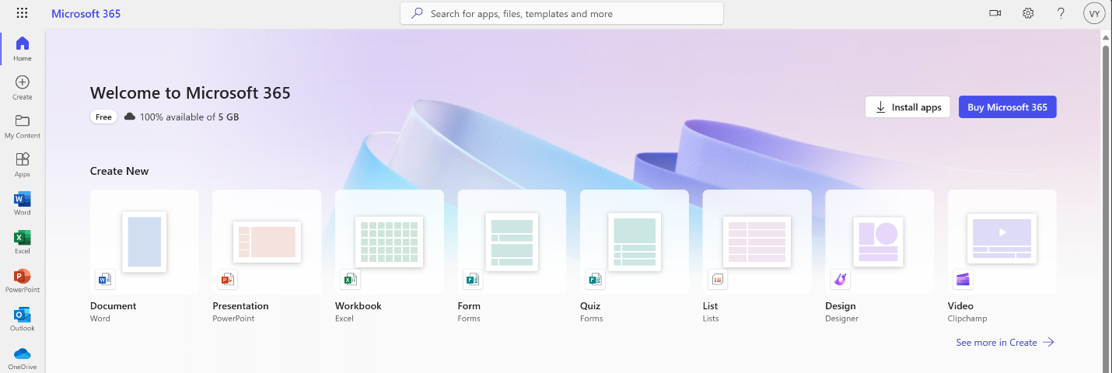The width and height of the screenshot is (1112, 373).
Task: Go to the Home tab in sidebar
Action: [23, 49]
